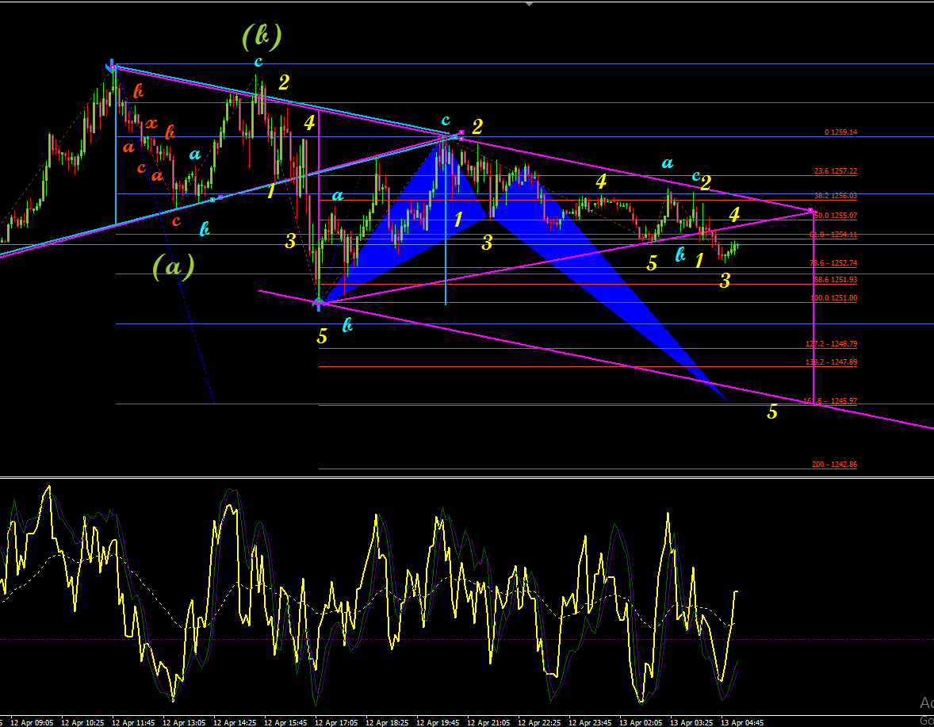Click time axis label "12 Apr 13:05"
The width and height of the screenshot is (934, 727).
click(x=184, y=722)
